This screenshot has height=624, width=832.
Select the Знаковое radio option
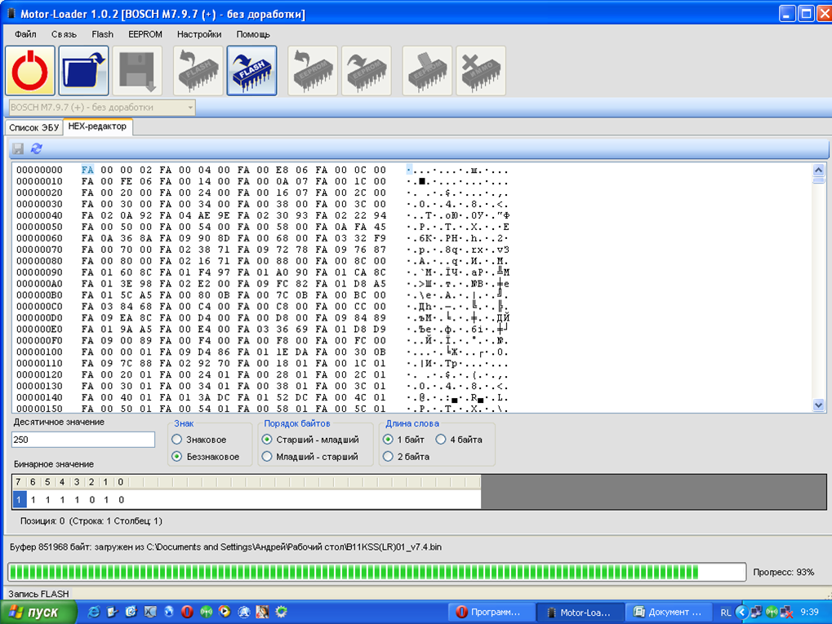tap(176, 440)
